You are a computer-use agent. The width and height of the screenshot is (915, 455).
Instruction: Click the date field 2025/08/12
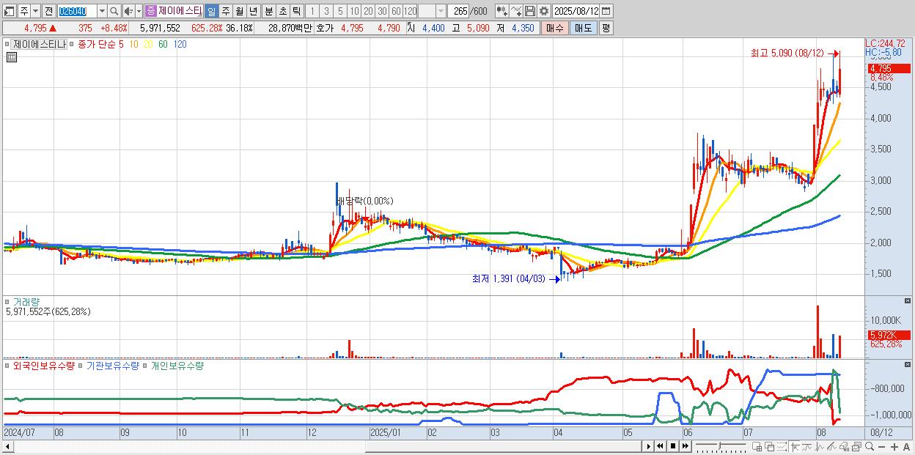(x=576, y=12)
